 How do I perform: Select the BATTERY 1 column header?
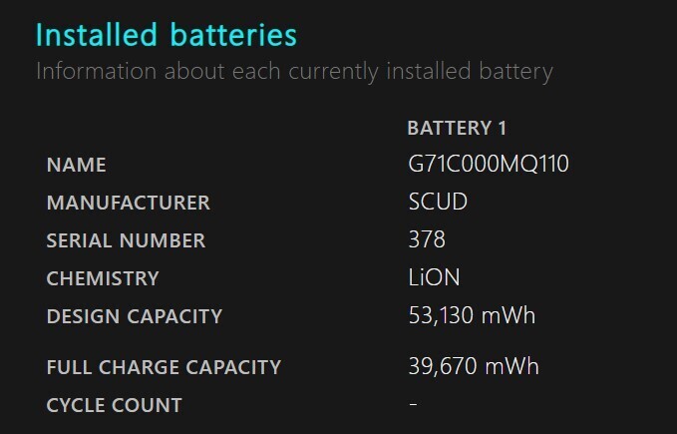[x=458, y=128]
